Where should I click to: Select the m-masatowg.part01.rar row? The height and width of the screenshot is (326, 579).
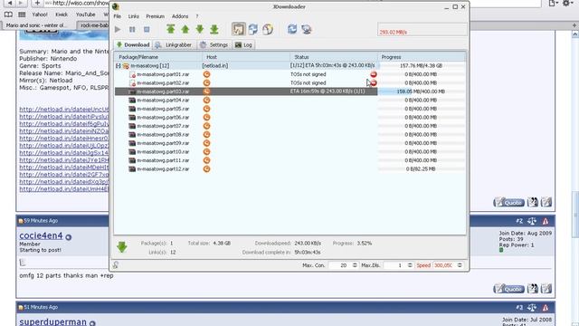(289, 74)
